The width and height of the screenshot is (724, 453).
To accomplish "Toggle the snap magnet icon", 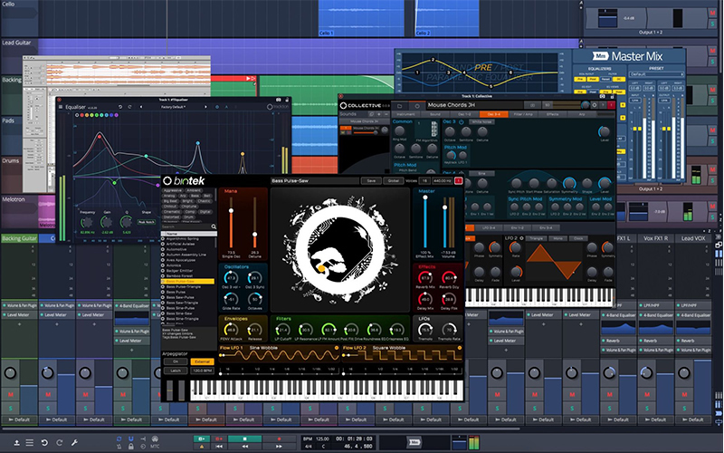I will pyautogui.click(x=131, y=439).
